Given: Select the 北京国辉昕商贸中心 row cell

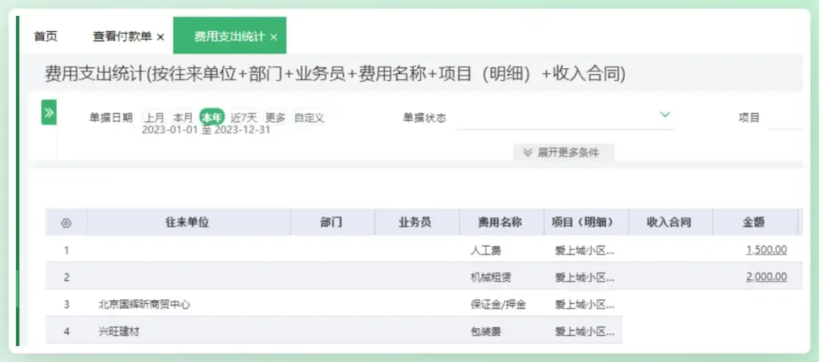Looking at the screenshot, I should (144, 304).
